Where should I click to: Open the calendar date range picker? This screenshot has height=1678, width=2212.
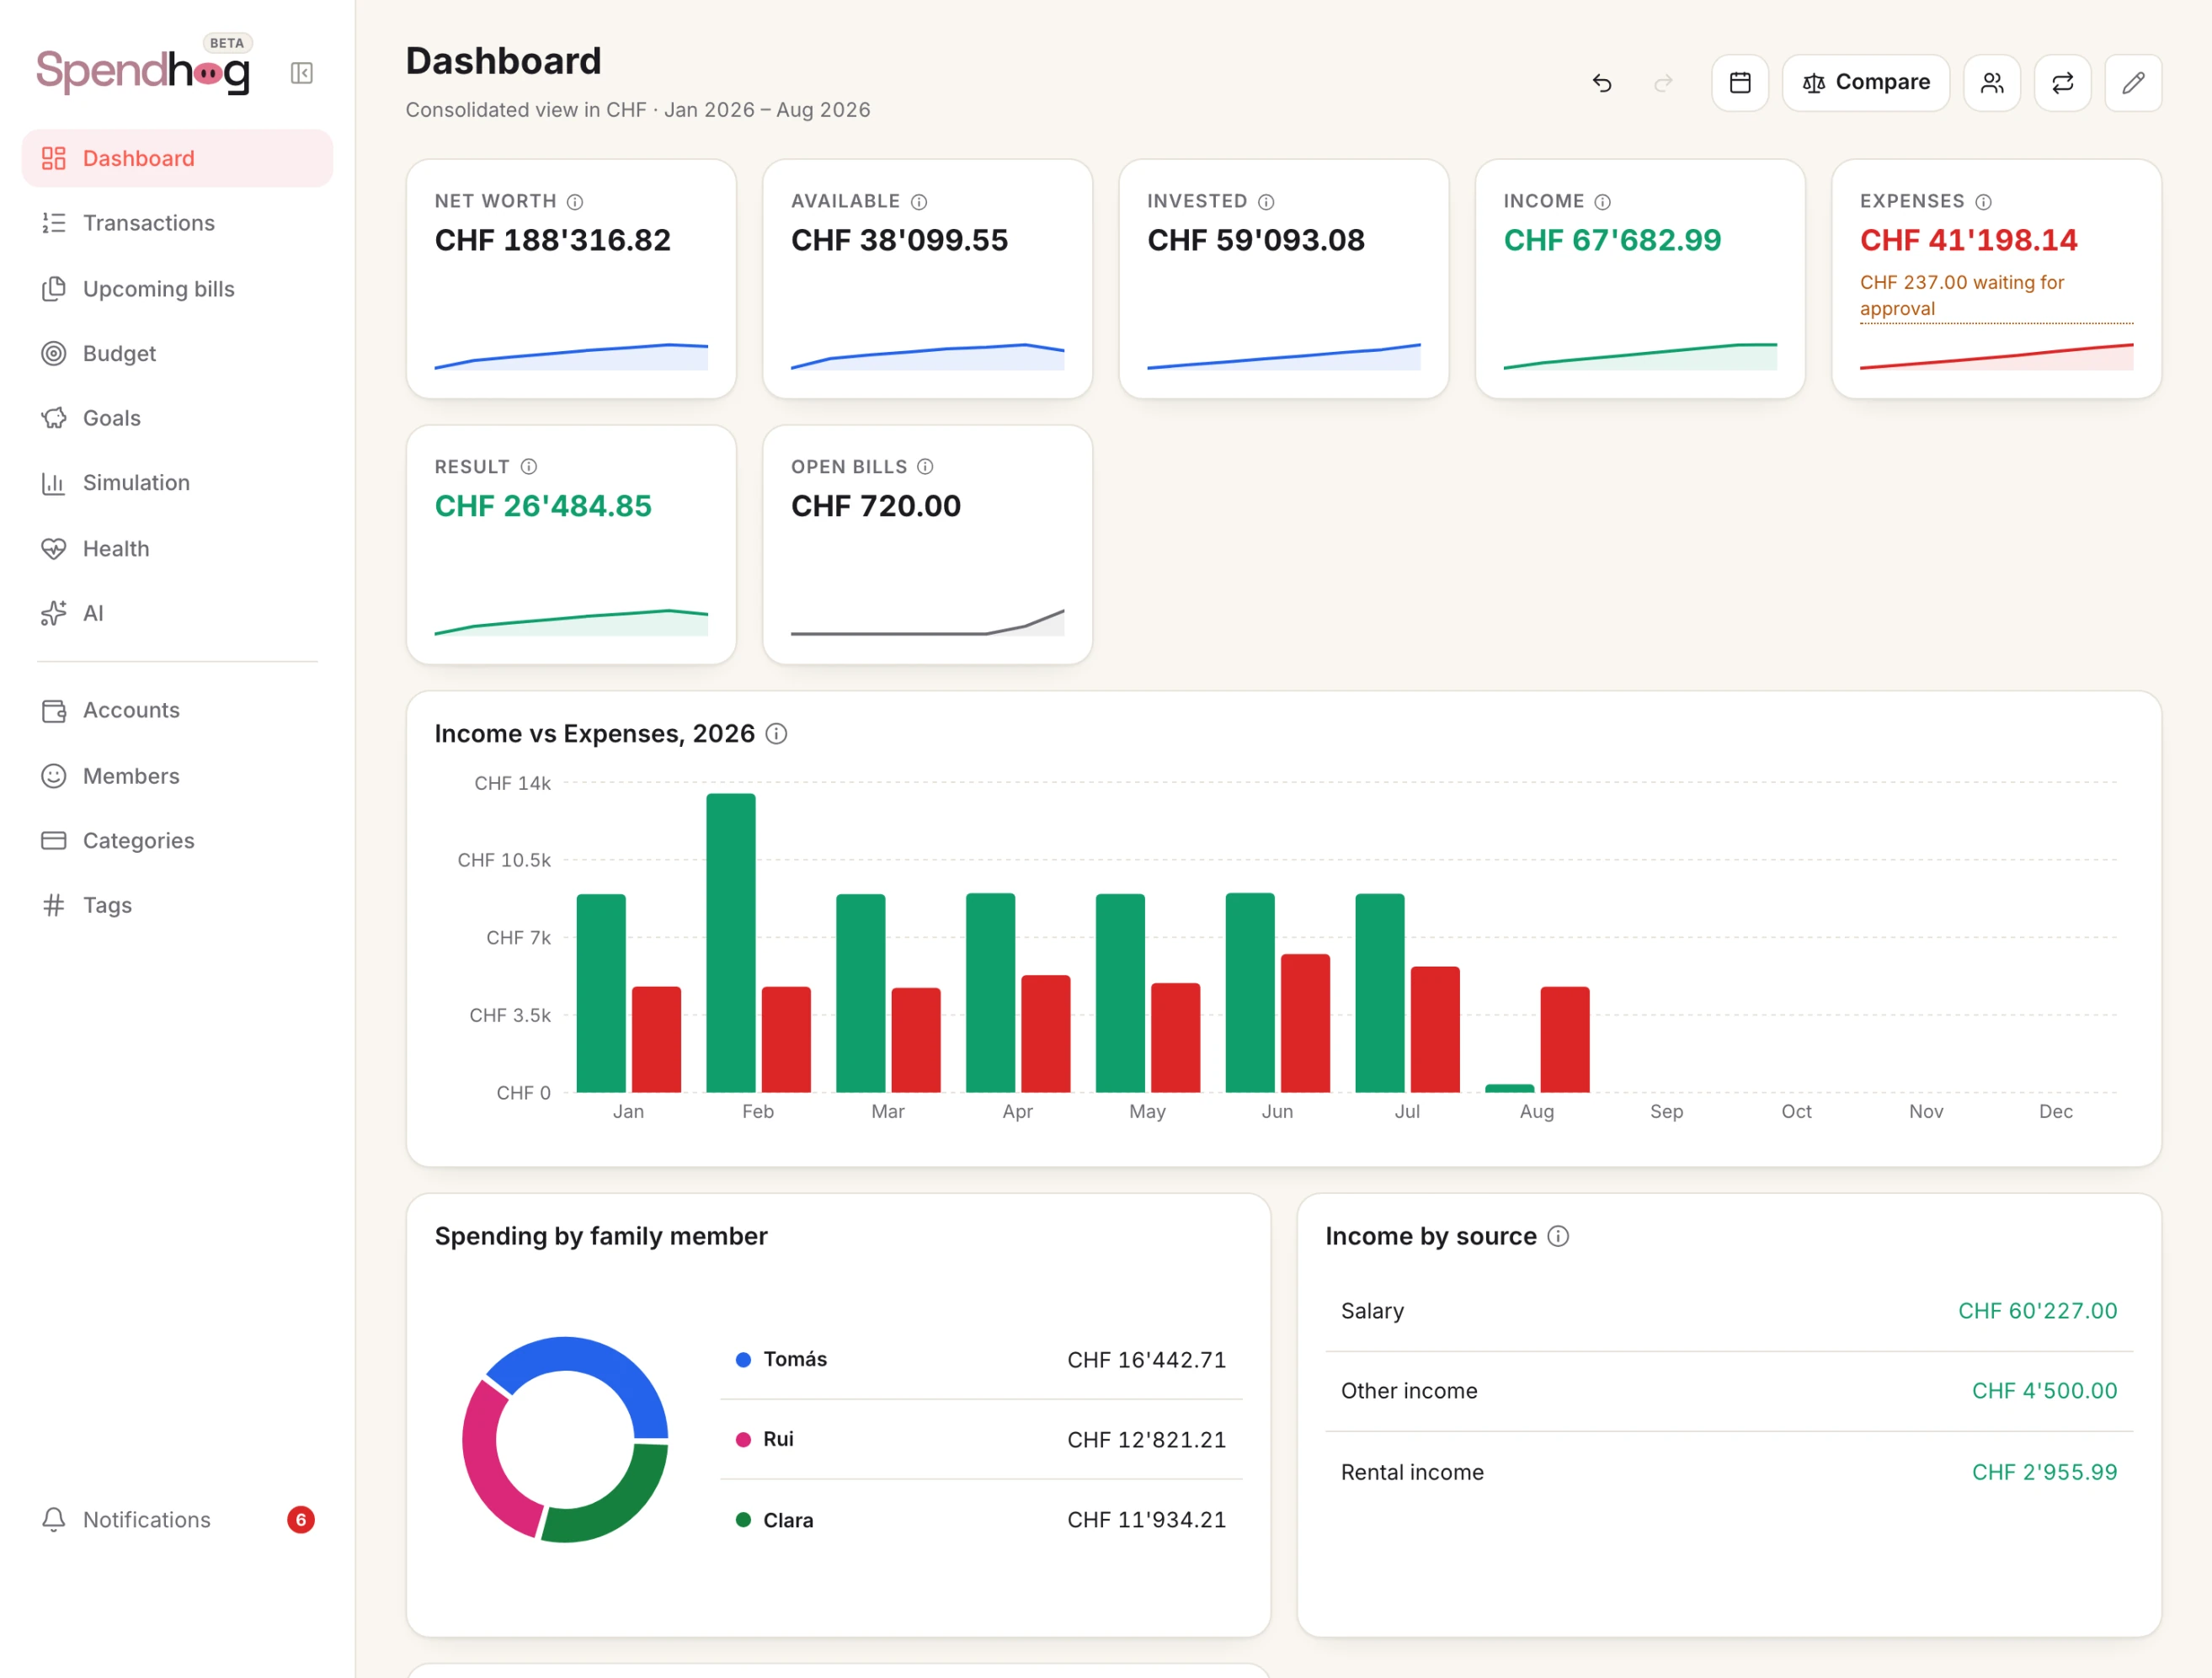point(1740,83)
